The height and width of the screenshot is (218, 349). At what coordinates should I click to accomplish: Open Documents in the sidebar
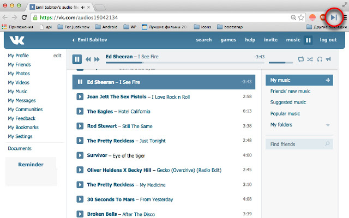click(20, 148)
